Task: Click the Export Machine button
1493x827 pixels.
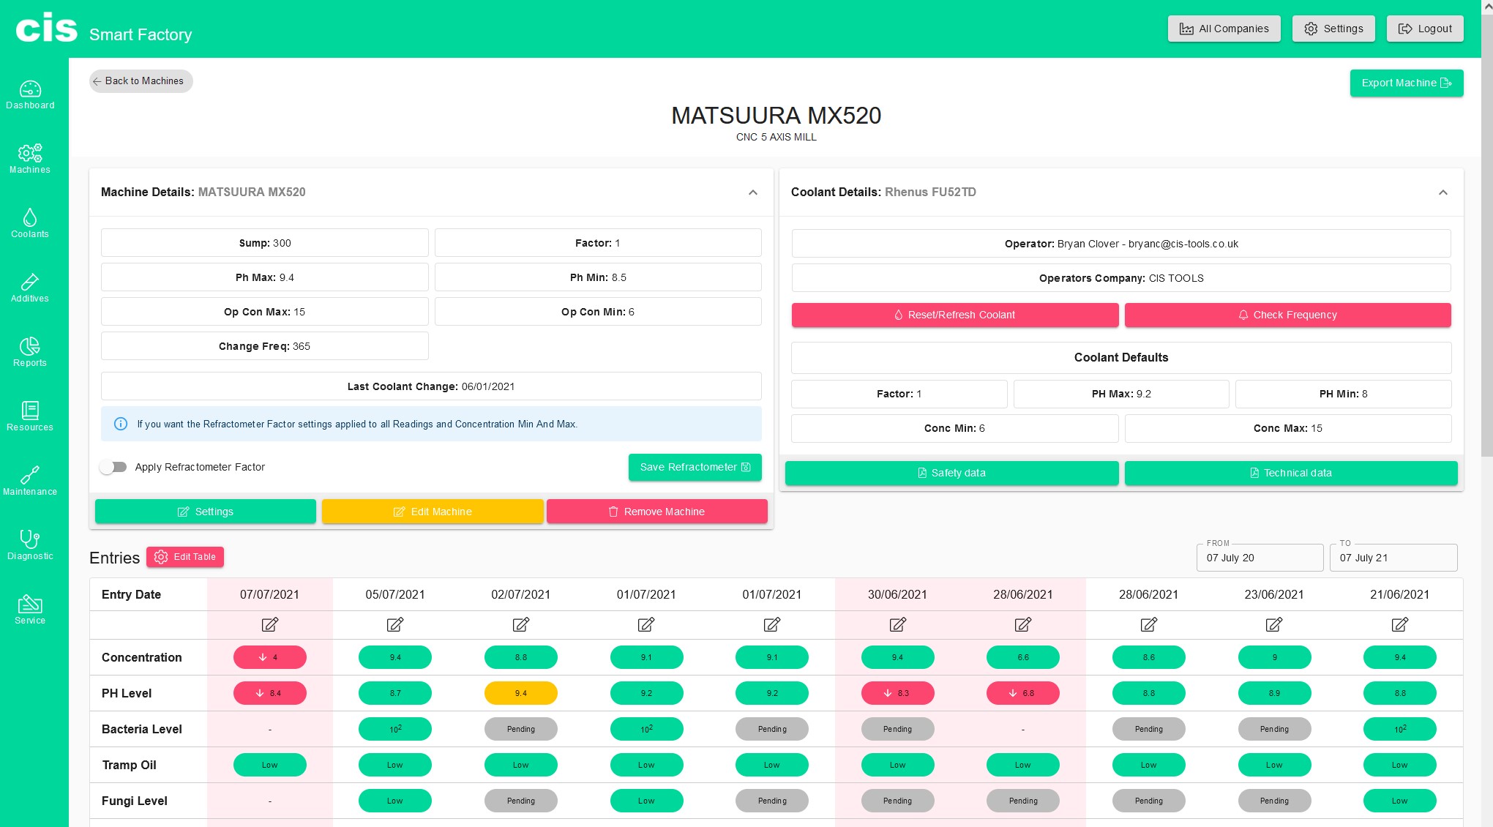Action: click(x=1406, y=83)
